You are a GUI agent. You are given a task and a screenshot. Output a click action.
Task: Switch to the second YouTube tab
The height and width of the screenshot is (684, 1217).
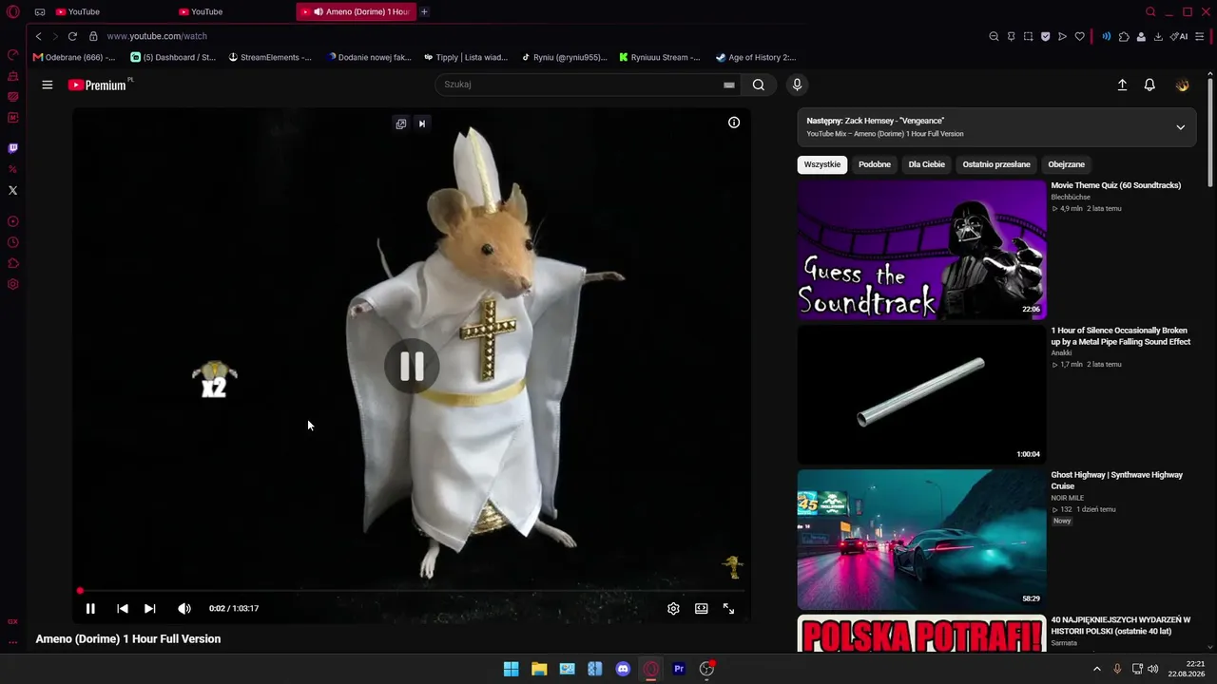click(203, 11)
